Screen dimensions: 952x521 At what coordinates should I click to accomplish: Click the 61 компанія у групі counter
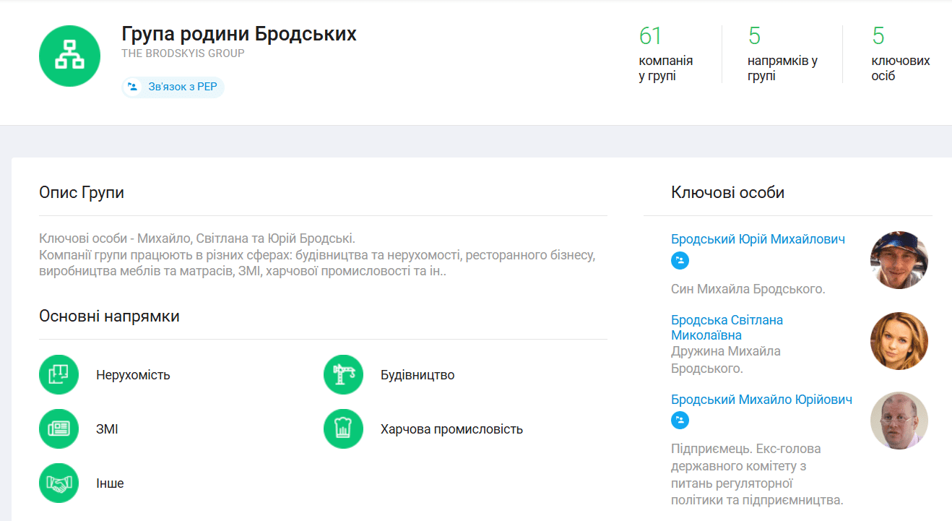pyautogui.click(x=665, y=54)
